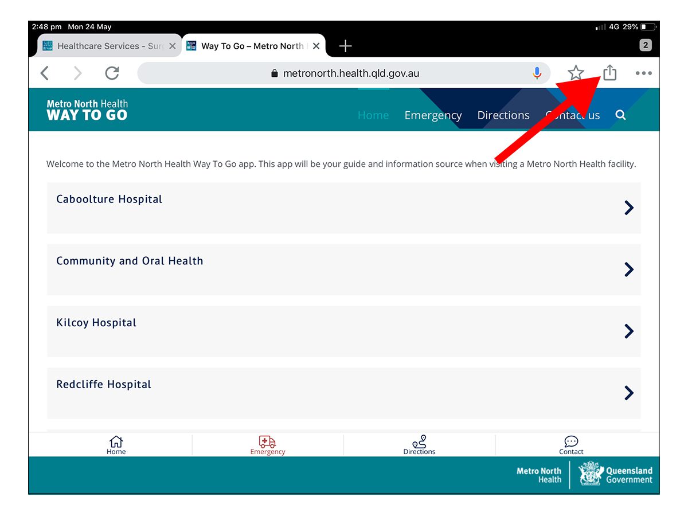Open the Caboolture Hospital entry
Screen dimensions: 688x516
[x=344, y=208]
